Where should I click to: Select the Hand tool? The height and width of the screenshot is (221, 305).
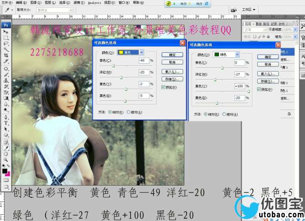pos(6,154)
